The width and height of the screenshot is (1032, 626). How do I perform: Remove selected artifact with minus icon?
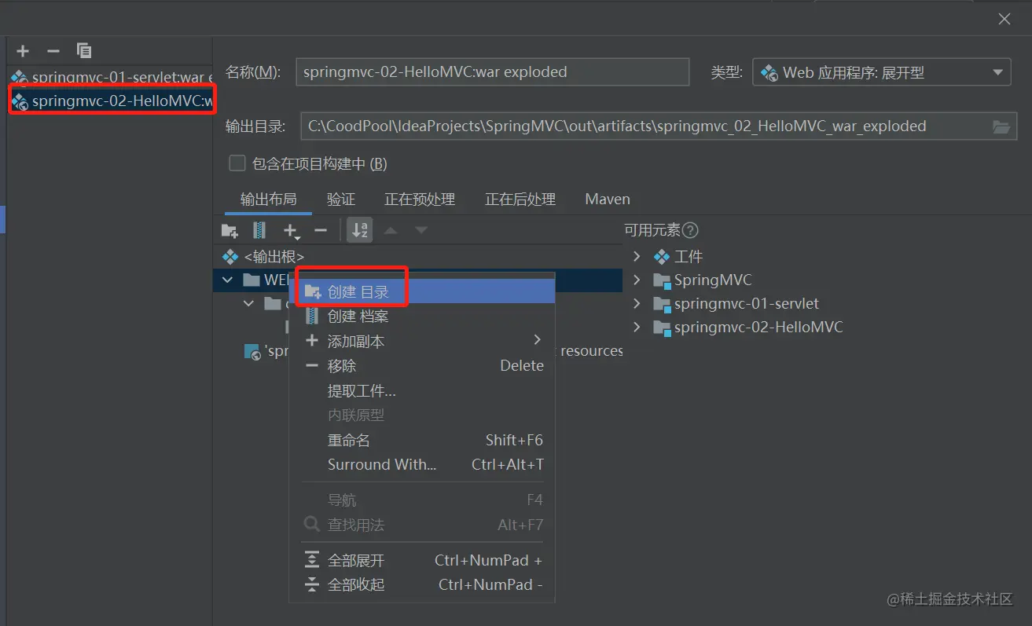53,51
